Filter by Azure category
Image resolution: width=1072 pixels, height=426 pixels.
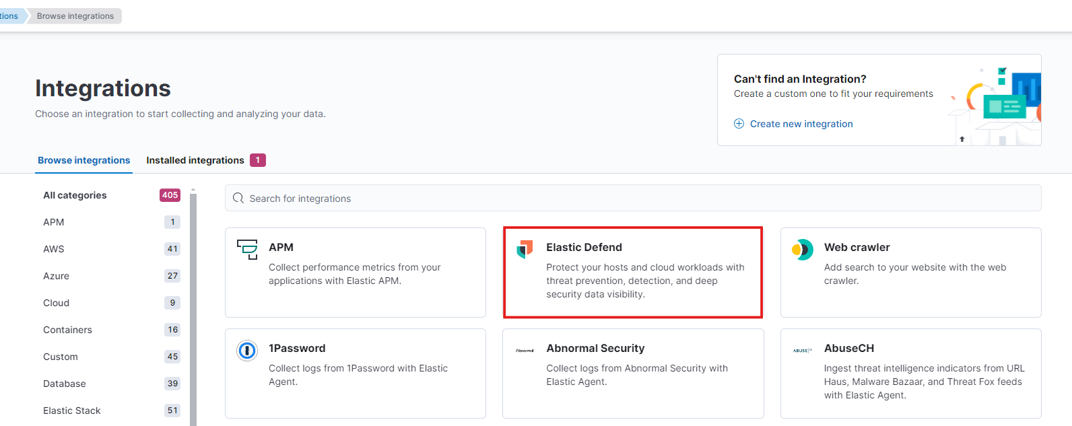[111, 276]
